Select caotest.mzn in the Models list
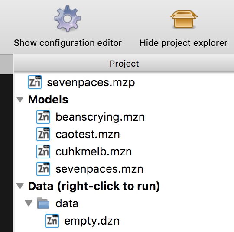Image resolution: width=234 pixels, height=232 pixels. (88, 134)
